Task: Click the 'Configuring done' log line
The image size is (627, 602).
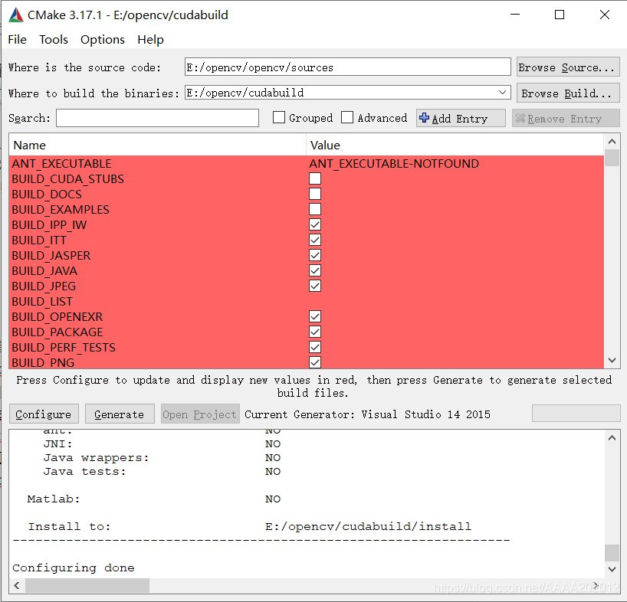Action: 73,568
